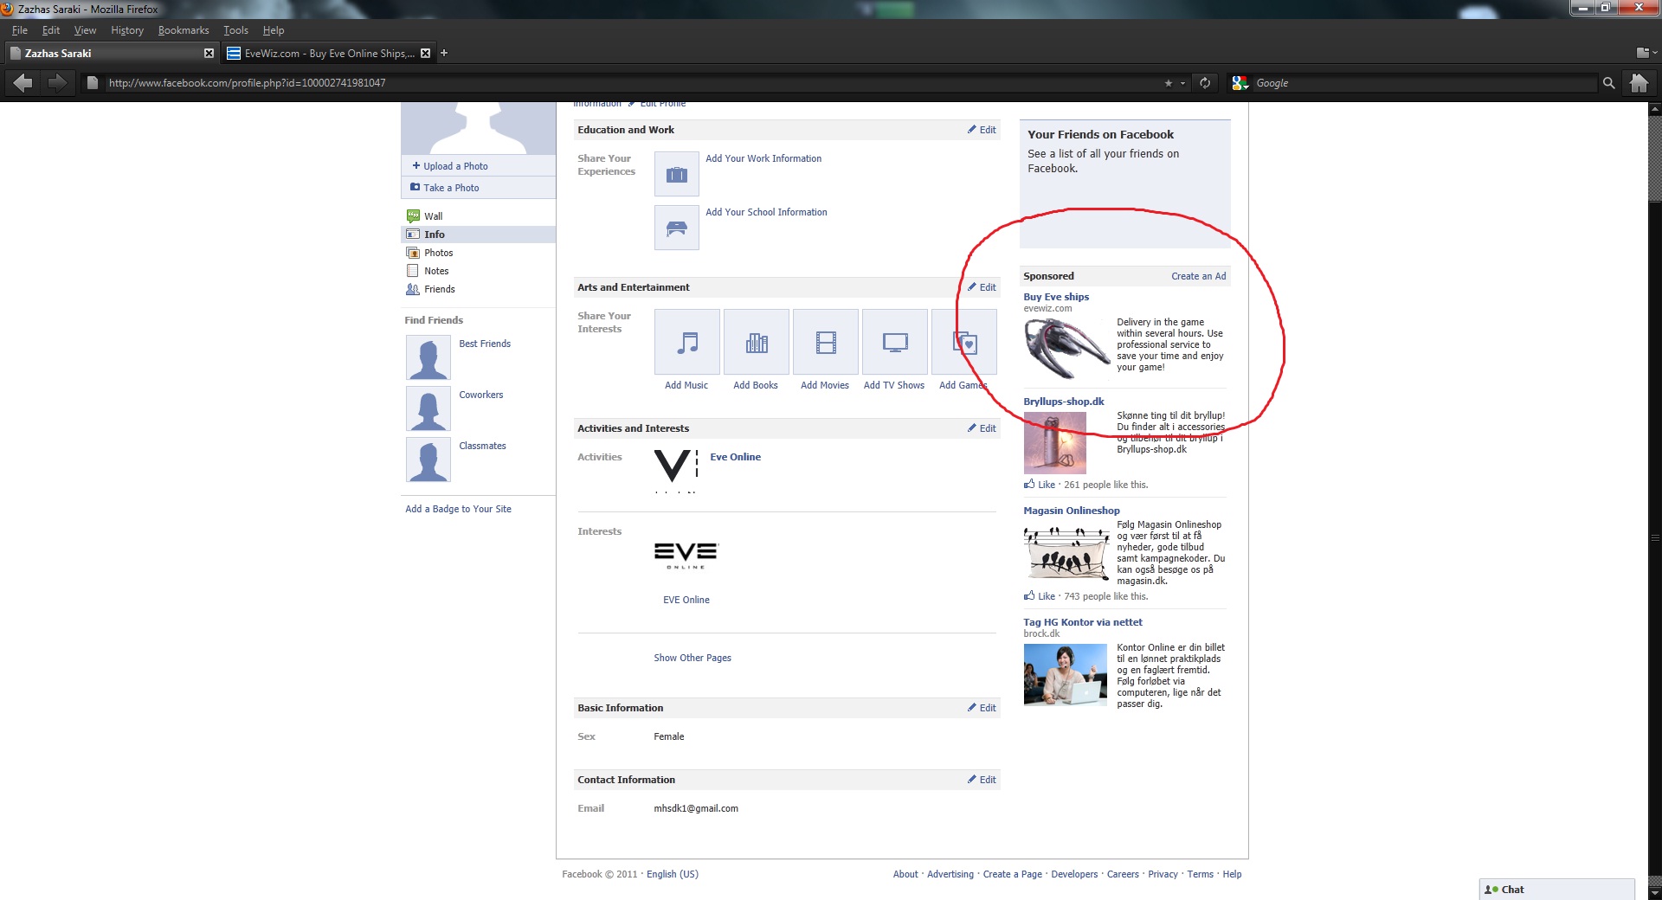Click the Photos icon in sidebar
The width and height of the screenshot is (1662, 900).
[x=413, y=253]
